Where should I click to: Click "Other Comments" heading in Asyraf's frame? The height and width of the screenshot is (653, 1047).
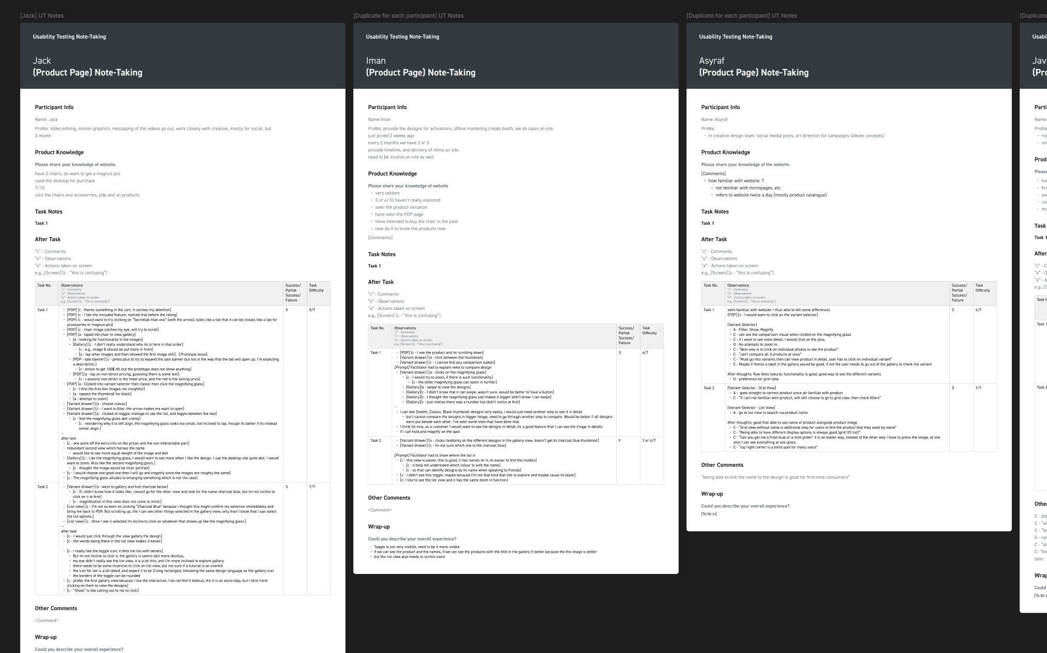coord(722,465)
